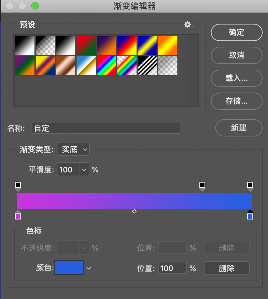Select the blue-red-yellow gradient preset
The width and height of the screenshot is (268, 299).
point(127,45)
